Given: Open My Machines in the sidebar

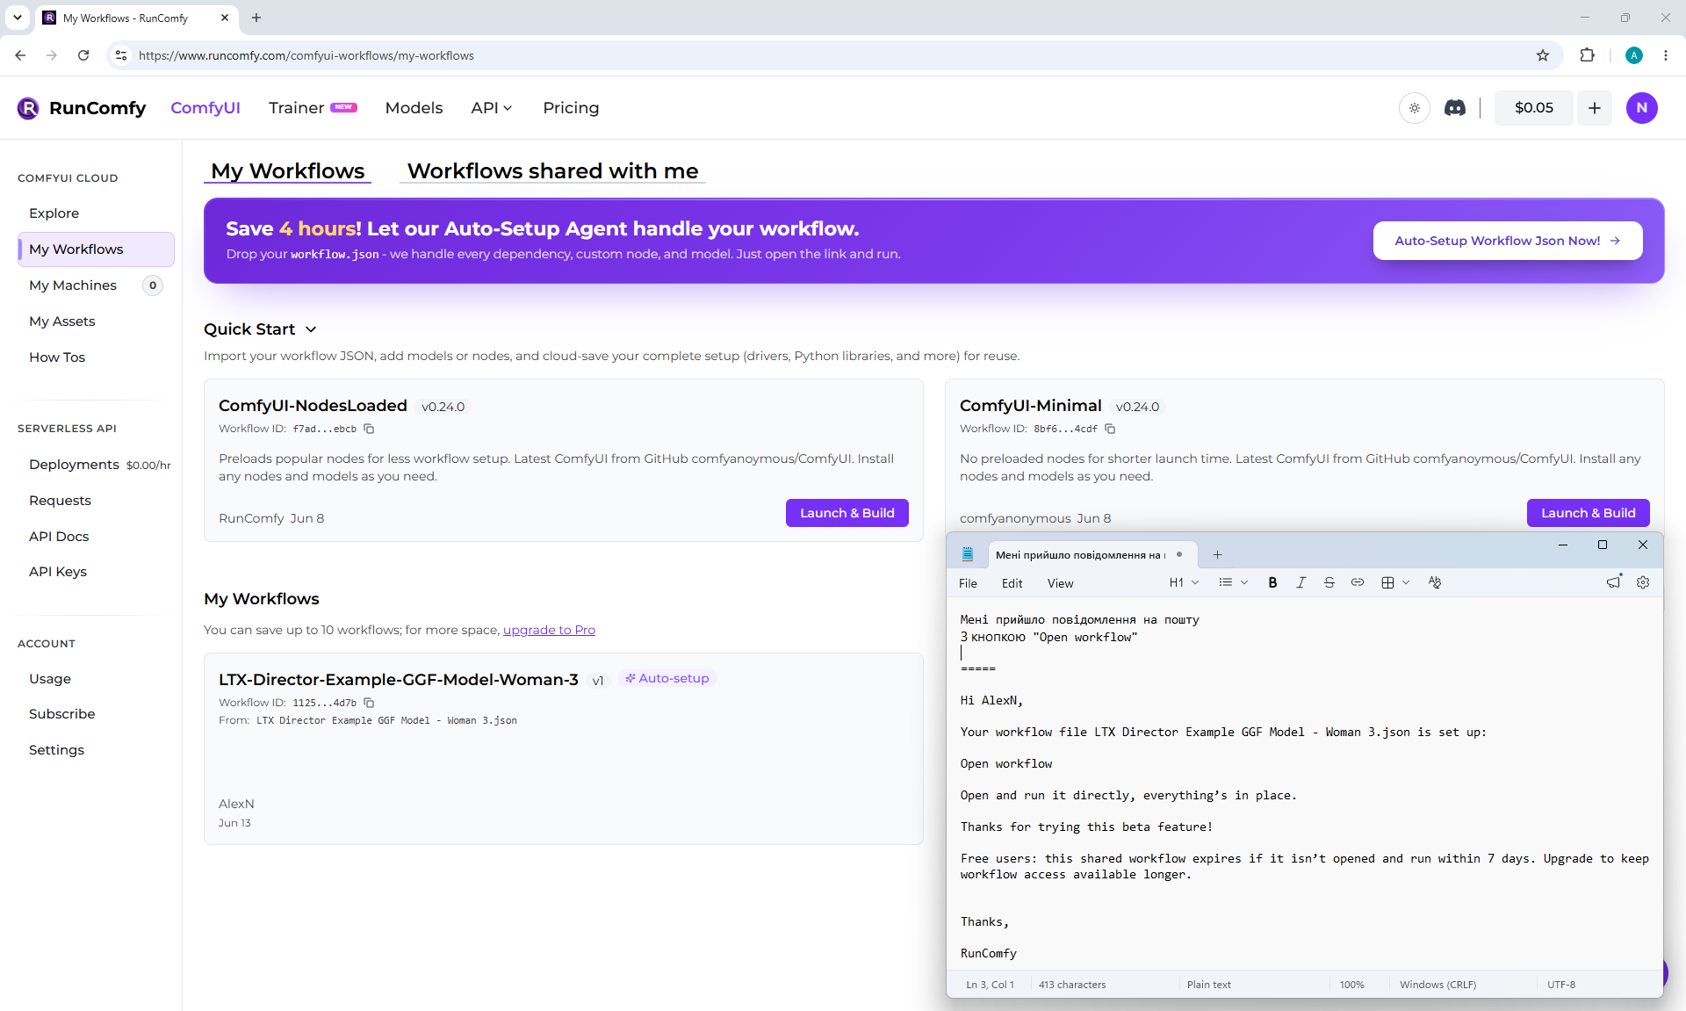Looking at the screenshot, I should 73,285.
